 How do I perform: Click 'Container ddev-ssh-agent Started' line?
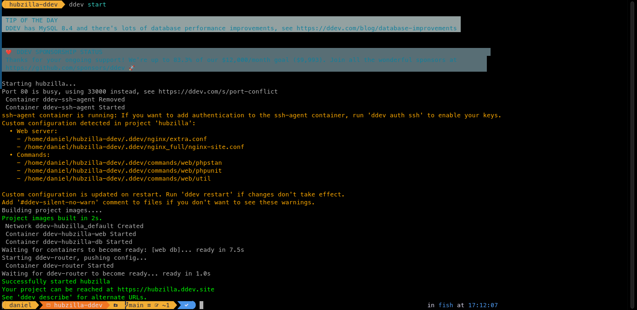(x=65, y=108)
